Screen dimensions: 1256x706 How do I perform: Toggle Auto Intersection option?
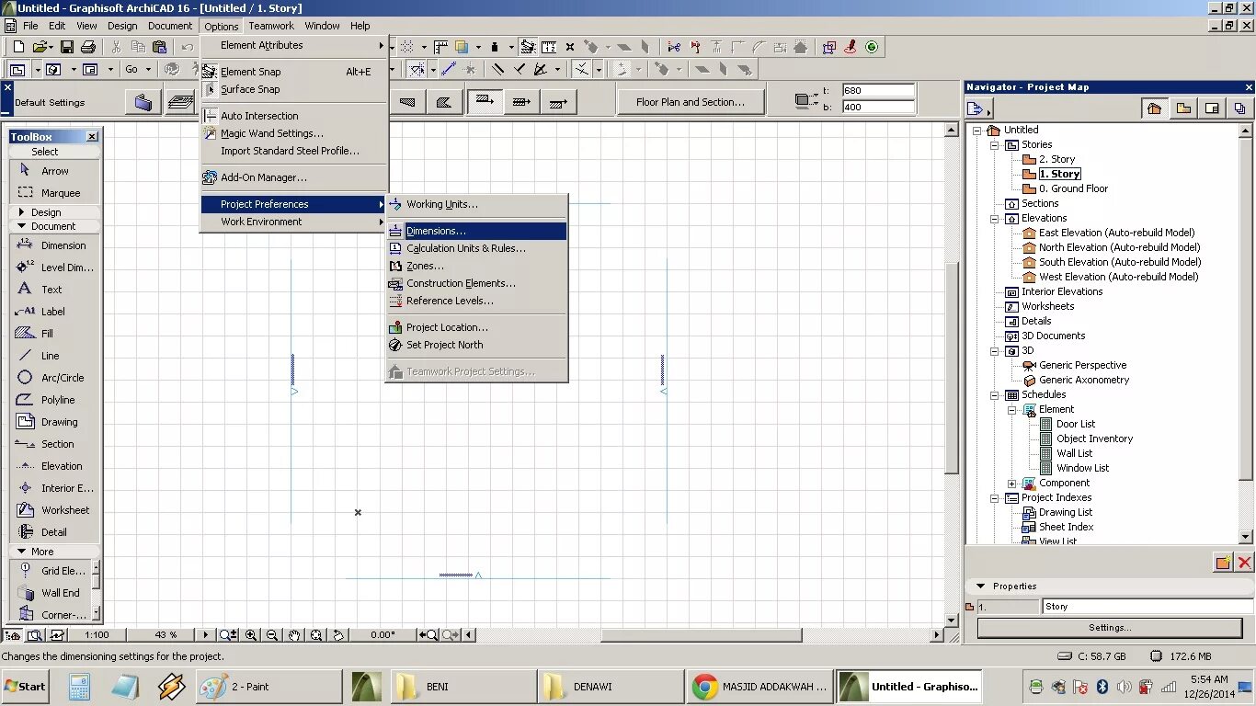click(295, 116)
